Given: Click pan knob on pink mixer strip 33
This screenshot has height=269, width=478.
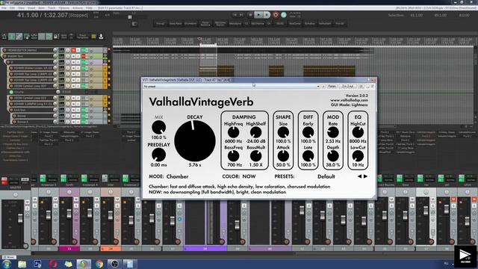Looking at the screenshot, I should pos(69,192).
